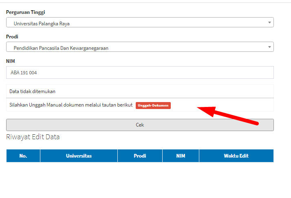The height and width of the screenshot is (198, 291).
Task: Click the 'Riwayat Edit Data' heading
Action: (33, 137)
